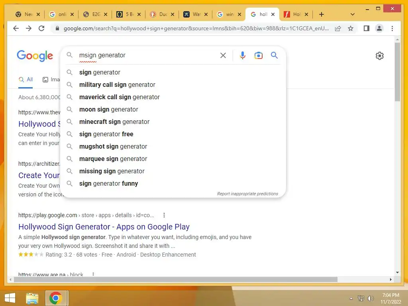Choose 'marquee sign generator' suggestion
Image resolution: width=408 pixels, height=306 pixels.
pos(173,159)
